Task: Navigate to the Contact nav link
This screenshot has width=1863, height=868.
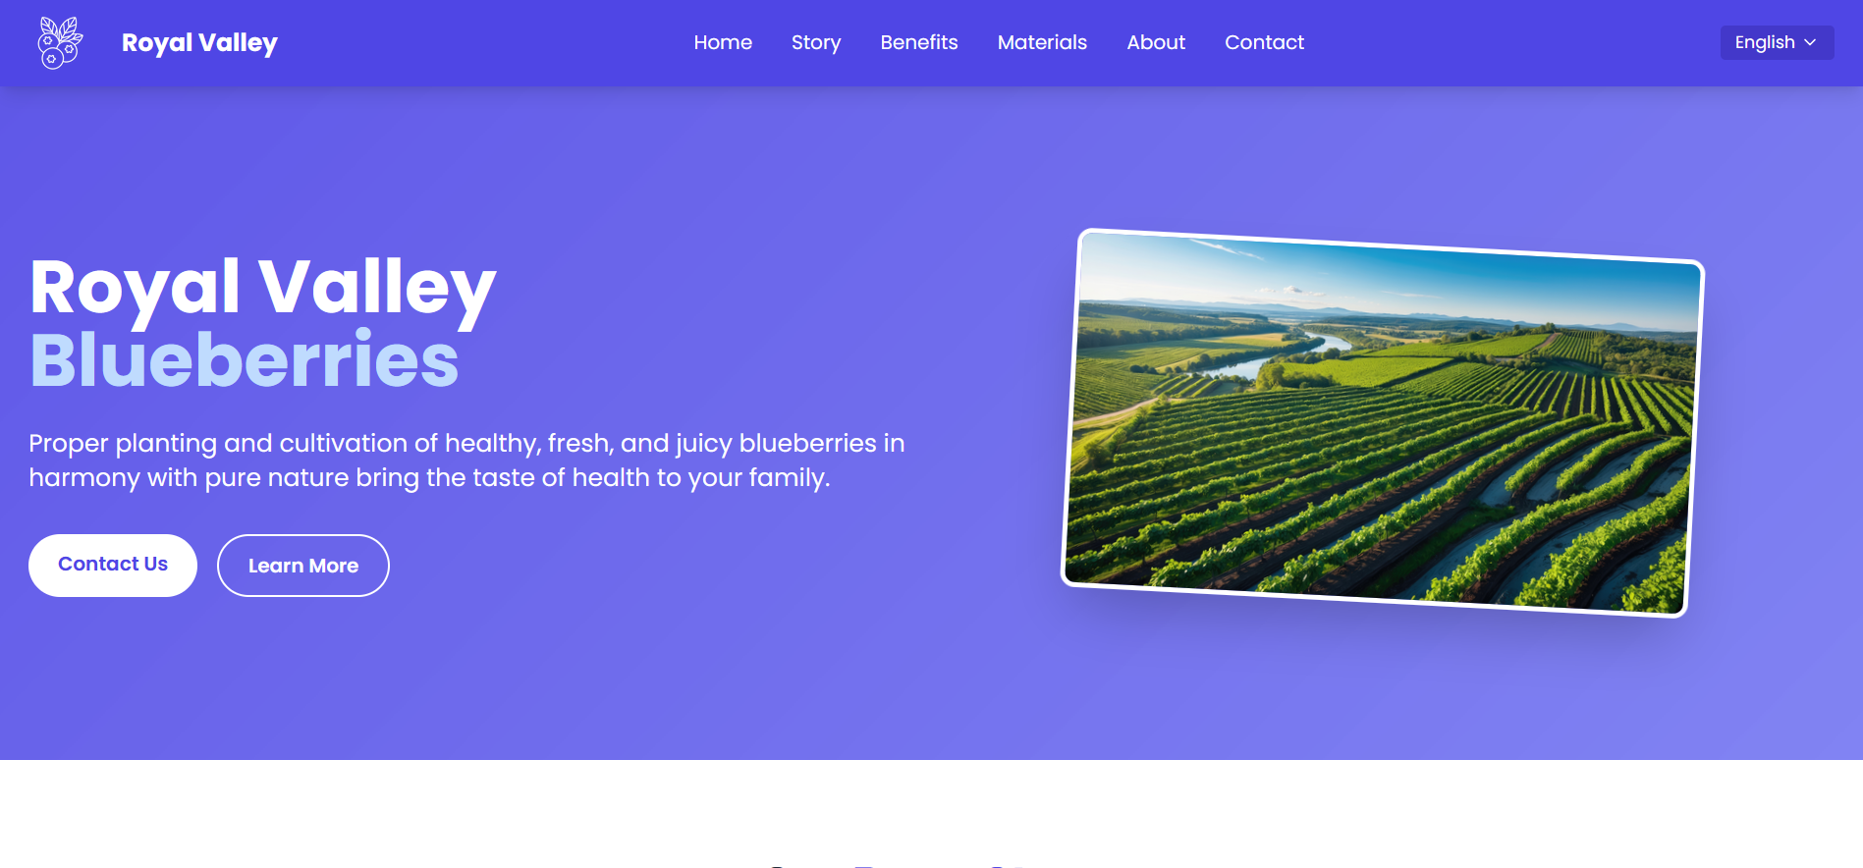Action: [x=1264, y=42]
